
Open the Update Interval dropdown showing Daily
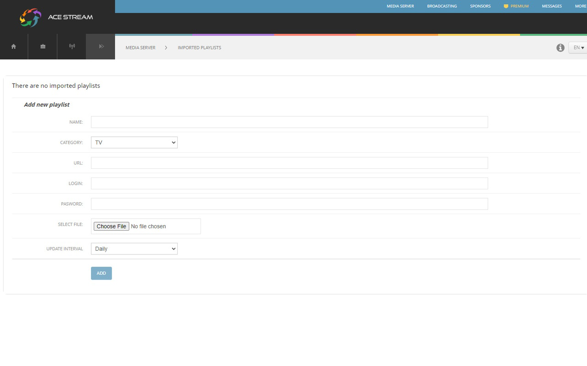click(x=134, y=249)
